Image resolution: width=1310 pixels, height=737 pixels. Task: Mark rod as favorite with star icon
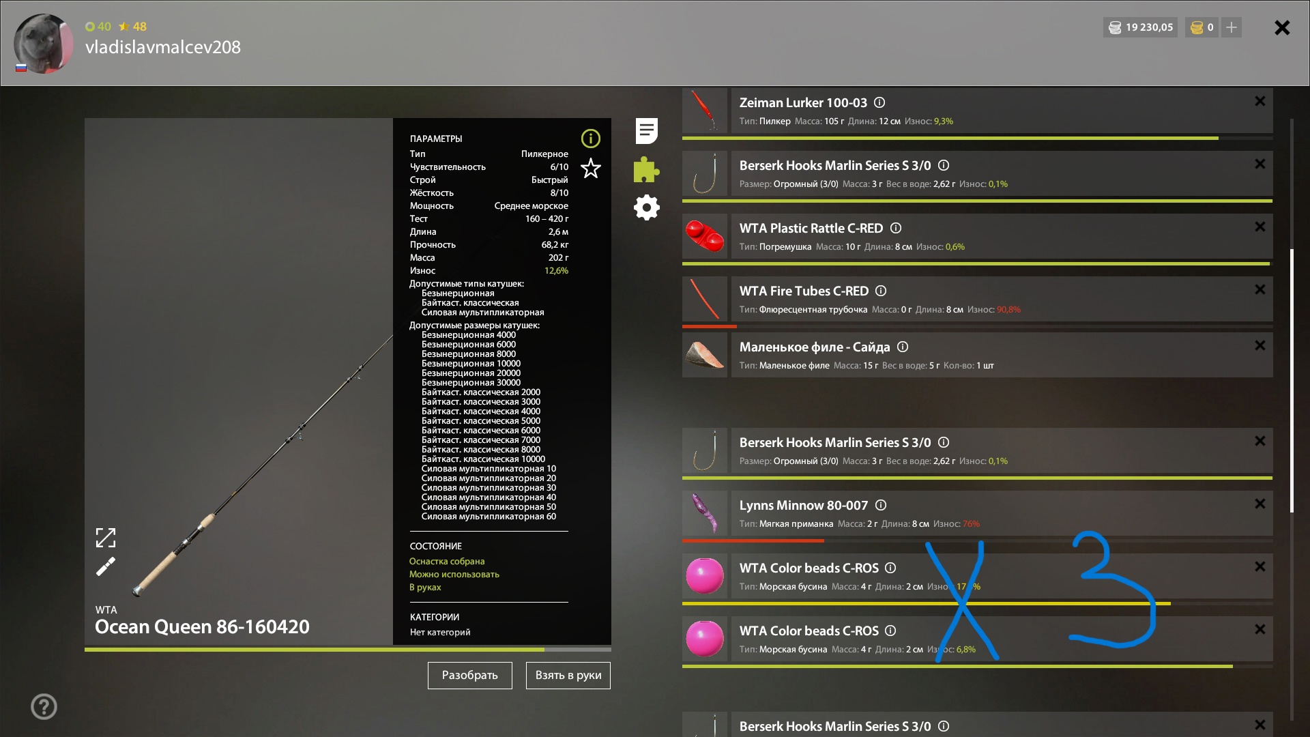[x=590, y=168]
